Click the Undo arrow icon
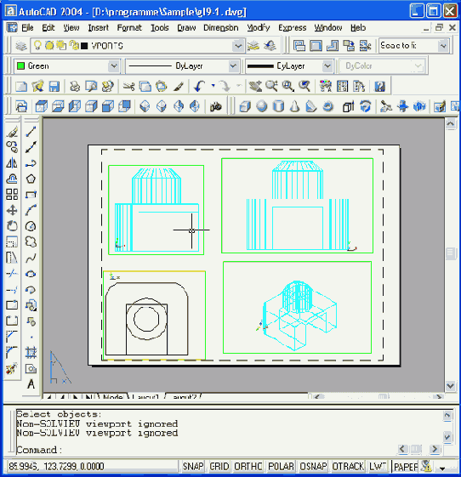 (x=200, y=87)
